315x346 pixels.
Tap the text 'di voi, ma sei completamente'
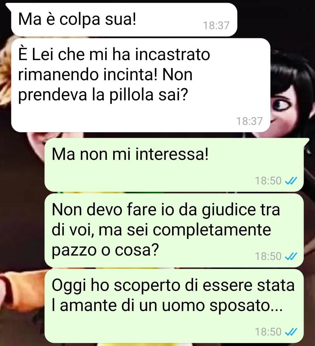pyautogui.click(x=161, y=230)
